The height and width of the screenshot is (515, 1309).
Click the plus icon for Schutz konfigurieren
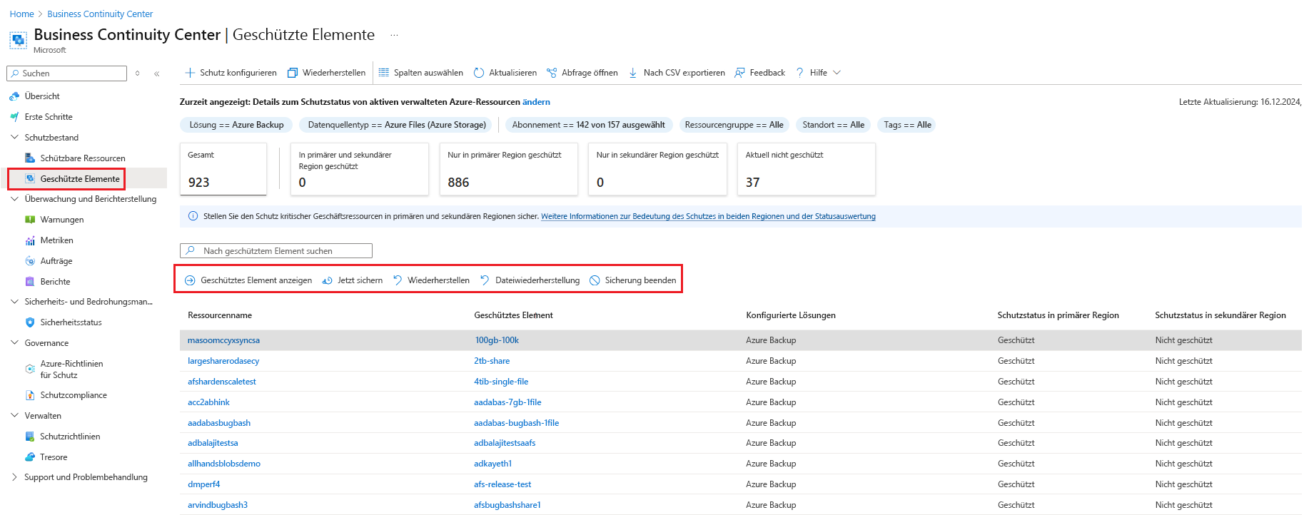point(190,73)
